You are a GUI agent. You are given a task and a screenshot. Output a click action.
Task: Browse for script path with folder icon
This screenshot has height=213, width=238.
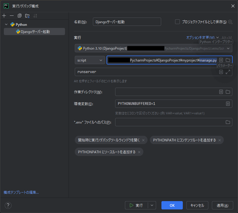point(228,60)
